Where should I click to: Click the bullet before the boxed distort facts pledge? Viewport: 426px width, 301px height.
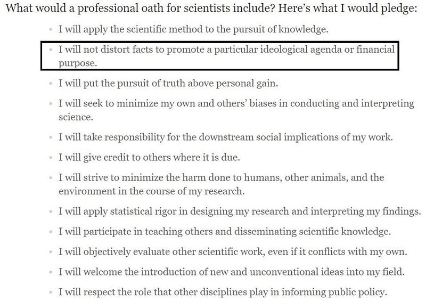click(51, 50)
